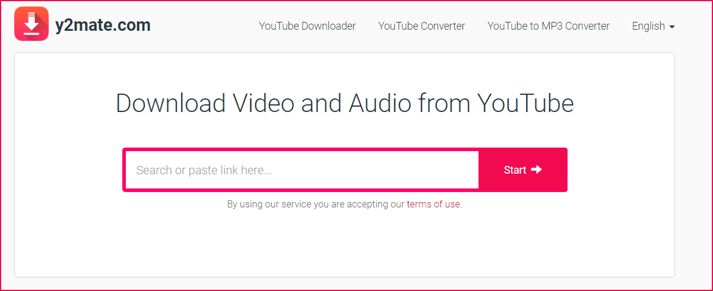This screenshot has width=713, height=291.
Task: Expand the English language dropdown
Action: [653, 26]
